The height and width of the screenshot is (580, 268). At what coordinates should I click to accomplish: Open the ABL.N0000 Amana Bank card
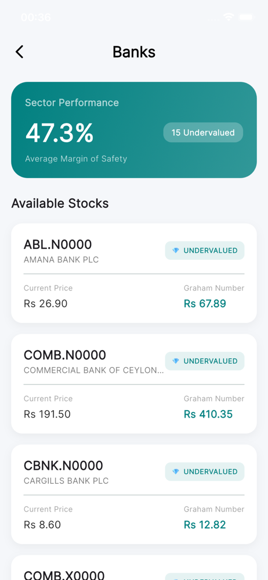pos(134,273)
